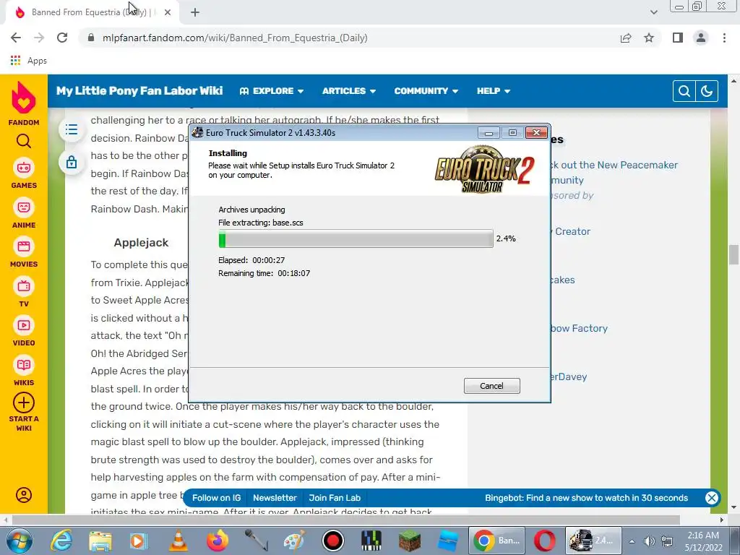Screen dimensions: 740x555
Task: Click the installer progress bar
Action: [x=356, y=238]
